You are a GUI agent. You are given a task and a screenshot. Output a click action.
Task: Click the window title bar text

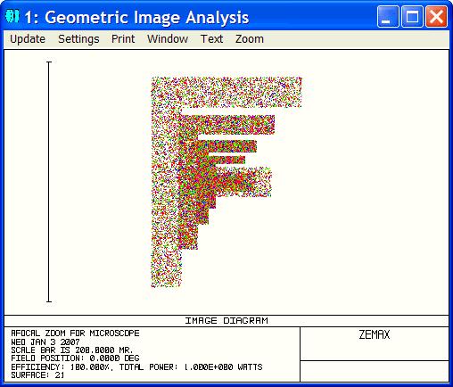tap(136, 17)
